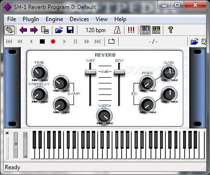This screenshot has width=210, height=175.
Task: Click the program list icon beside the arrows
Action: coord(45,30)
